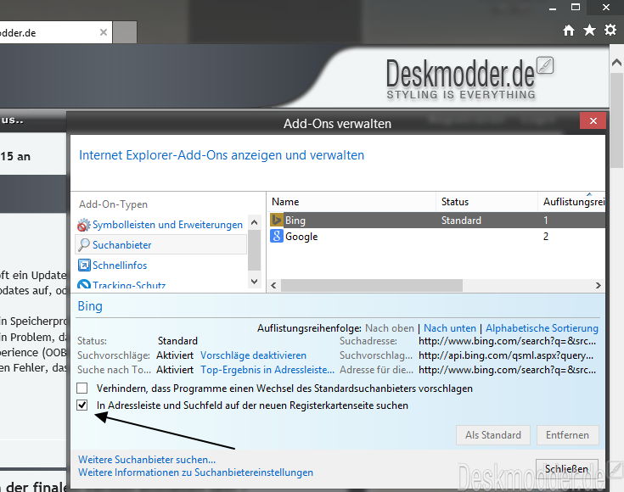Click Internet Explorer-Add-Ons anzeigen und verwalten heading

click(x=222, y=155)
